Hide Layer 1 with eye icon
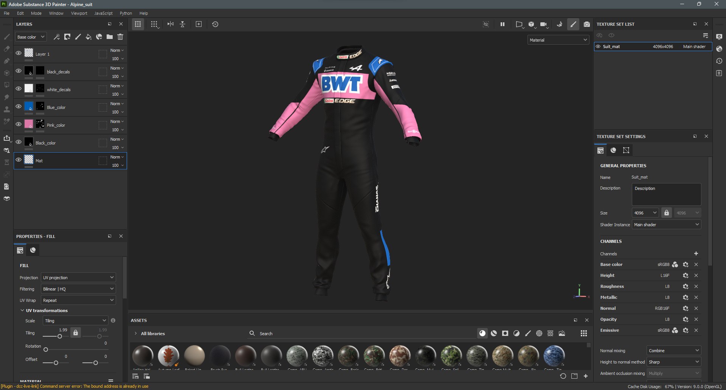The height and width of the screenshot is (390, 726). point(19,53)
